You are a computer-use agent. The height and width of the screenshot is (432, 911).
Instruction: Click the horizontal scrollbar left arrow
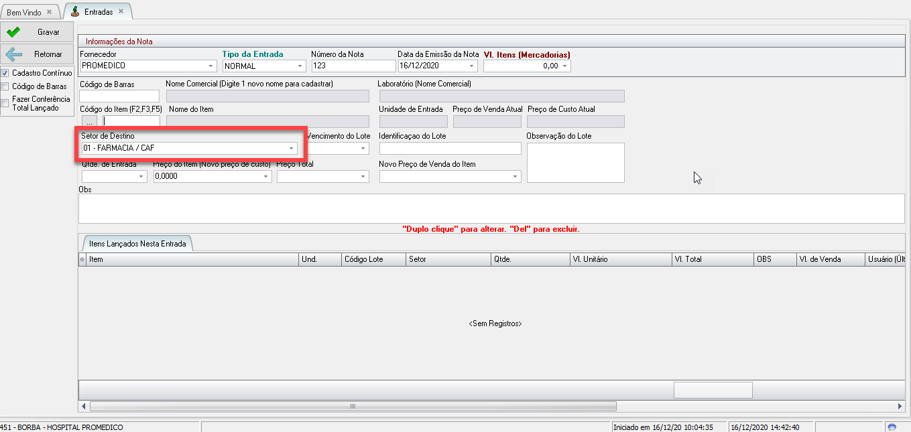(x=84, y=406)
